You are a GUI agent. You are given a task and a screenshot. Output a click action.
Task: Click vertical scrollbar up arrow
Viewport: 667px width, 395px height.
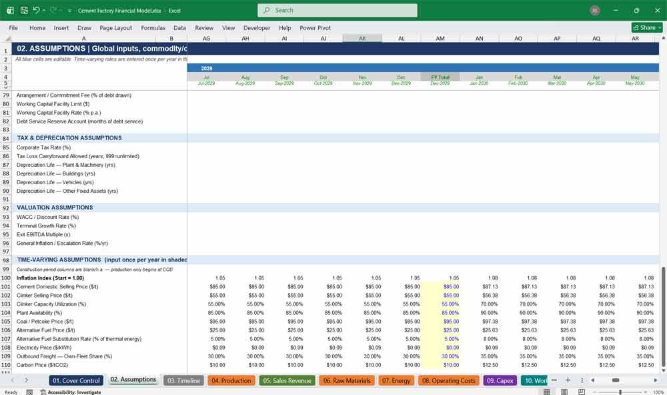(663, 38)
